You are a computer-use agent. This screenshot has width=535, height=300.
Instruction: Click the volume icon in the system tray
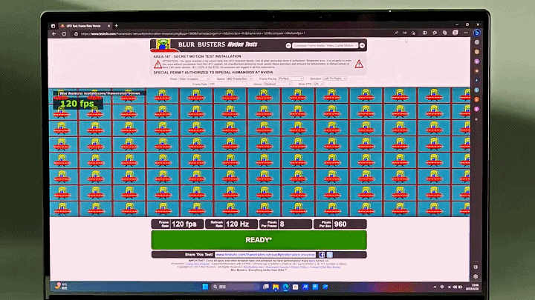coord(455,287)
